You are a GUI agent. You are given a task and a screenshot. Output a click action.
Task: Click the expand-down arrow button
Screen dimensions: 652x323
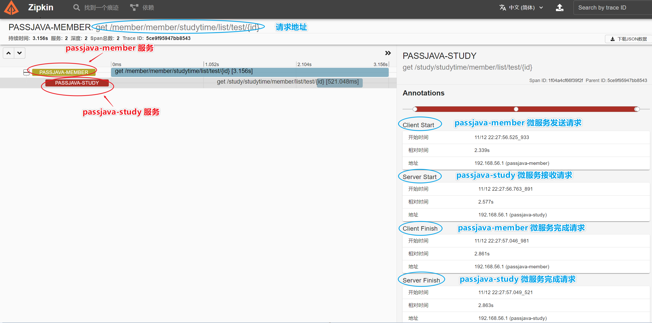[20, 53]
